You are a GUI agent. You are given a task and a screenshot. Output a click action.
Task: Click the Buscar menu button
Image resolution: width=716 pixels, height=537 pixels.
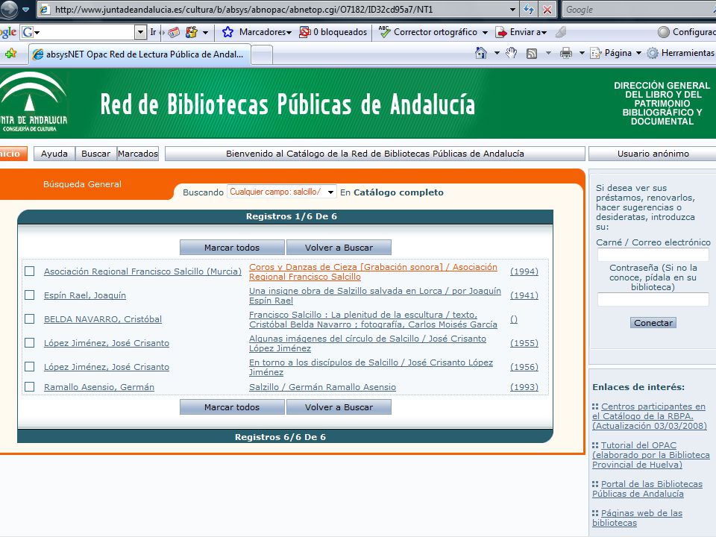tap(96, 154)
